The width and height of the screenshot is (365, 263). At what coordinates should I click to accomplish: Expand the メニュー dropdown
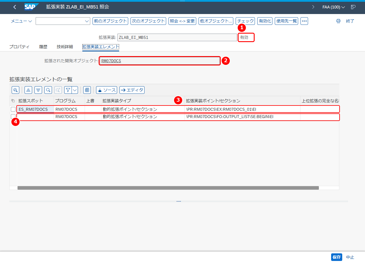[22, 21]
